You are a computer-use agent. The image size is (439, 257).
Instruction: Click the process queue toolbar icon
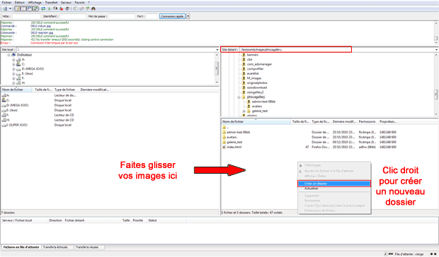pyautogui.click(x=50, y=8)
